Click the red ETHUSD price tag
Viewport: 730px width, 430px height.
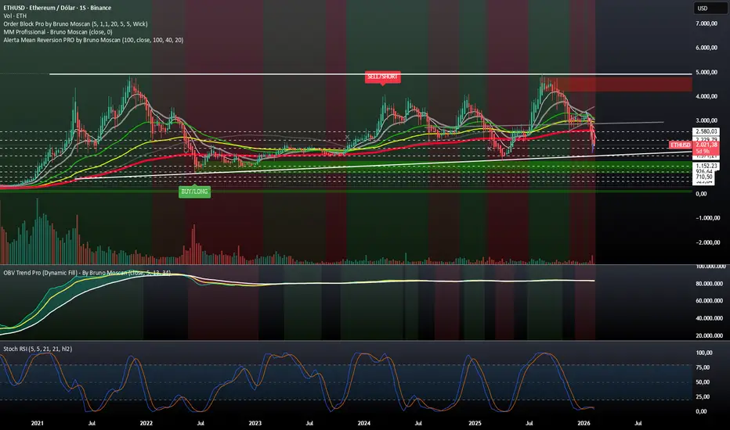click(x=680, y=145)
